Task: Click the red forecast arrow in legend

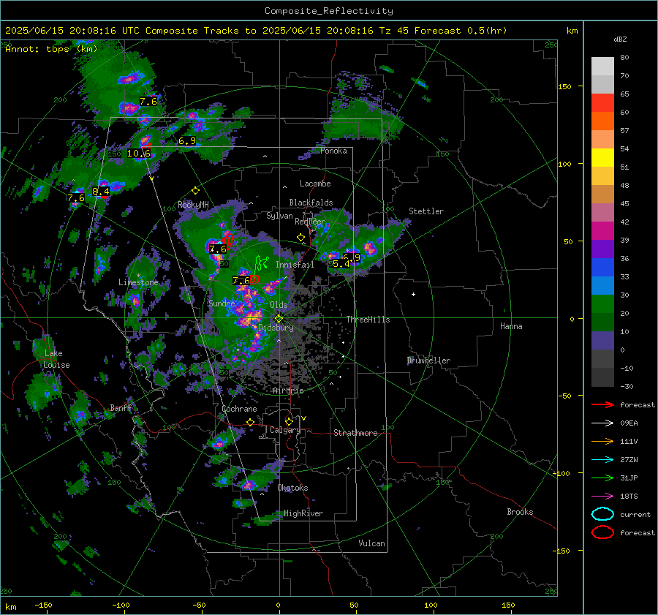Action: 602,404
